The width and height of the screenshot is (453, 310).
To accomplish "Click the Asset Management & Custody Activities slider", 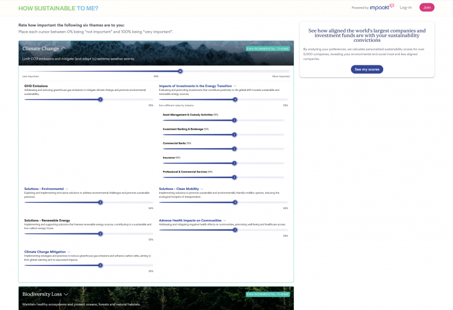I will click(x=234, y=120).
